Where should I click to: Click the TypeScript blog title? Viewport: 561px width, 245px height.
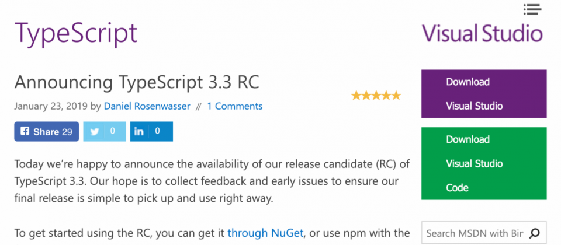tap(76, 33)
